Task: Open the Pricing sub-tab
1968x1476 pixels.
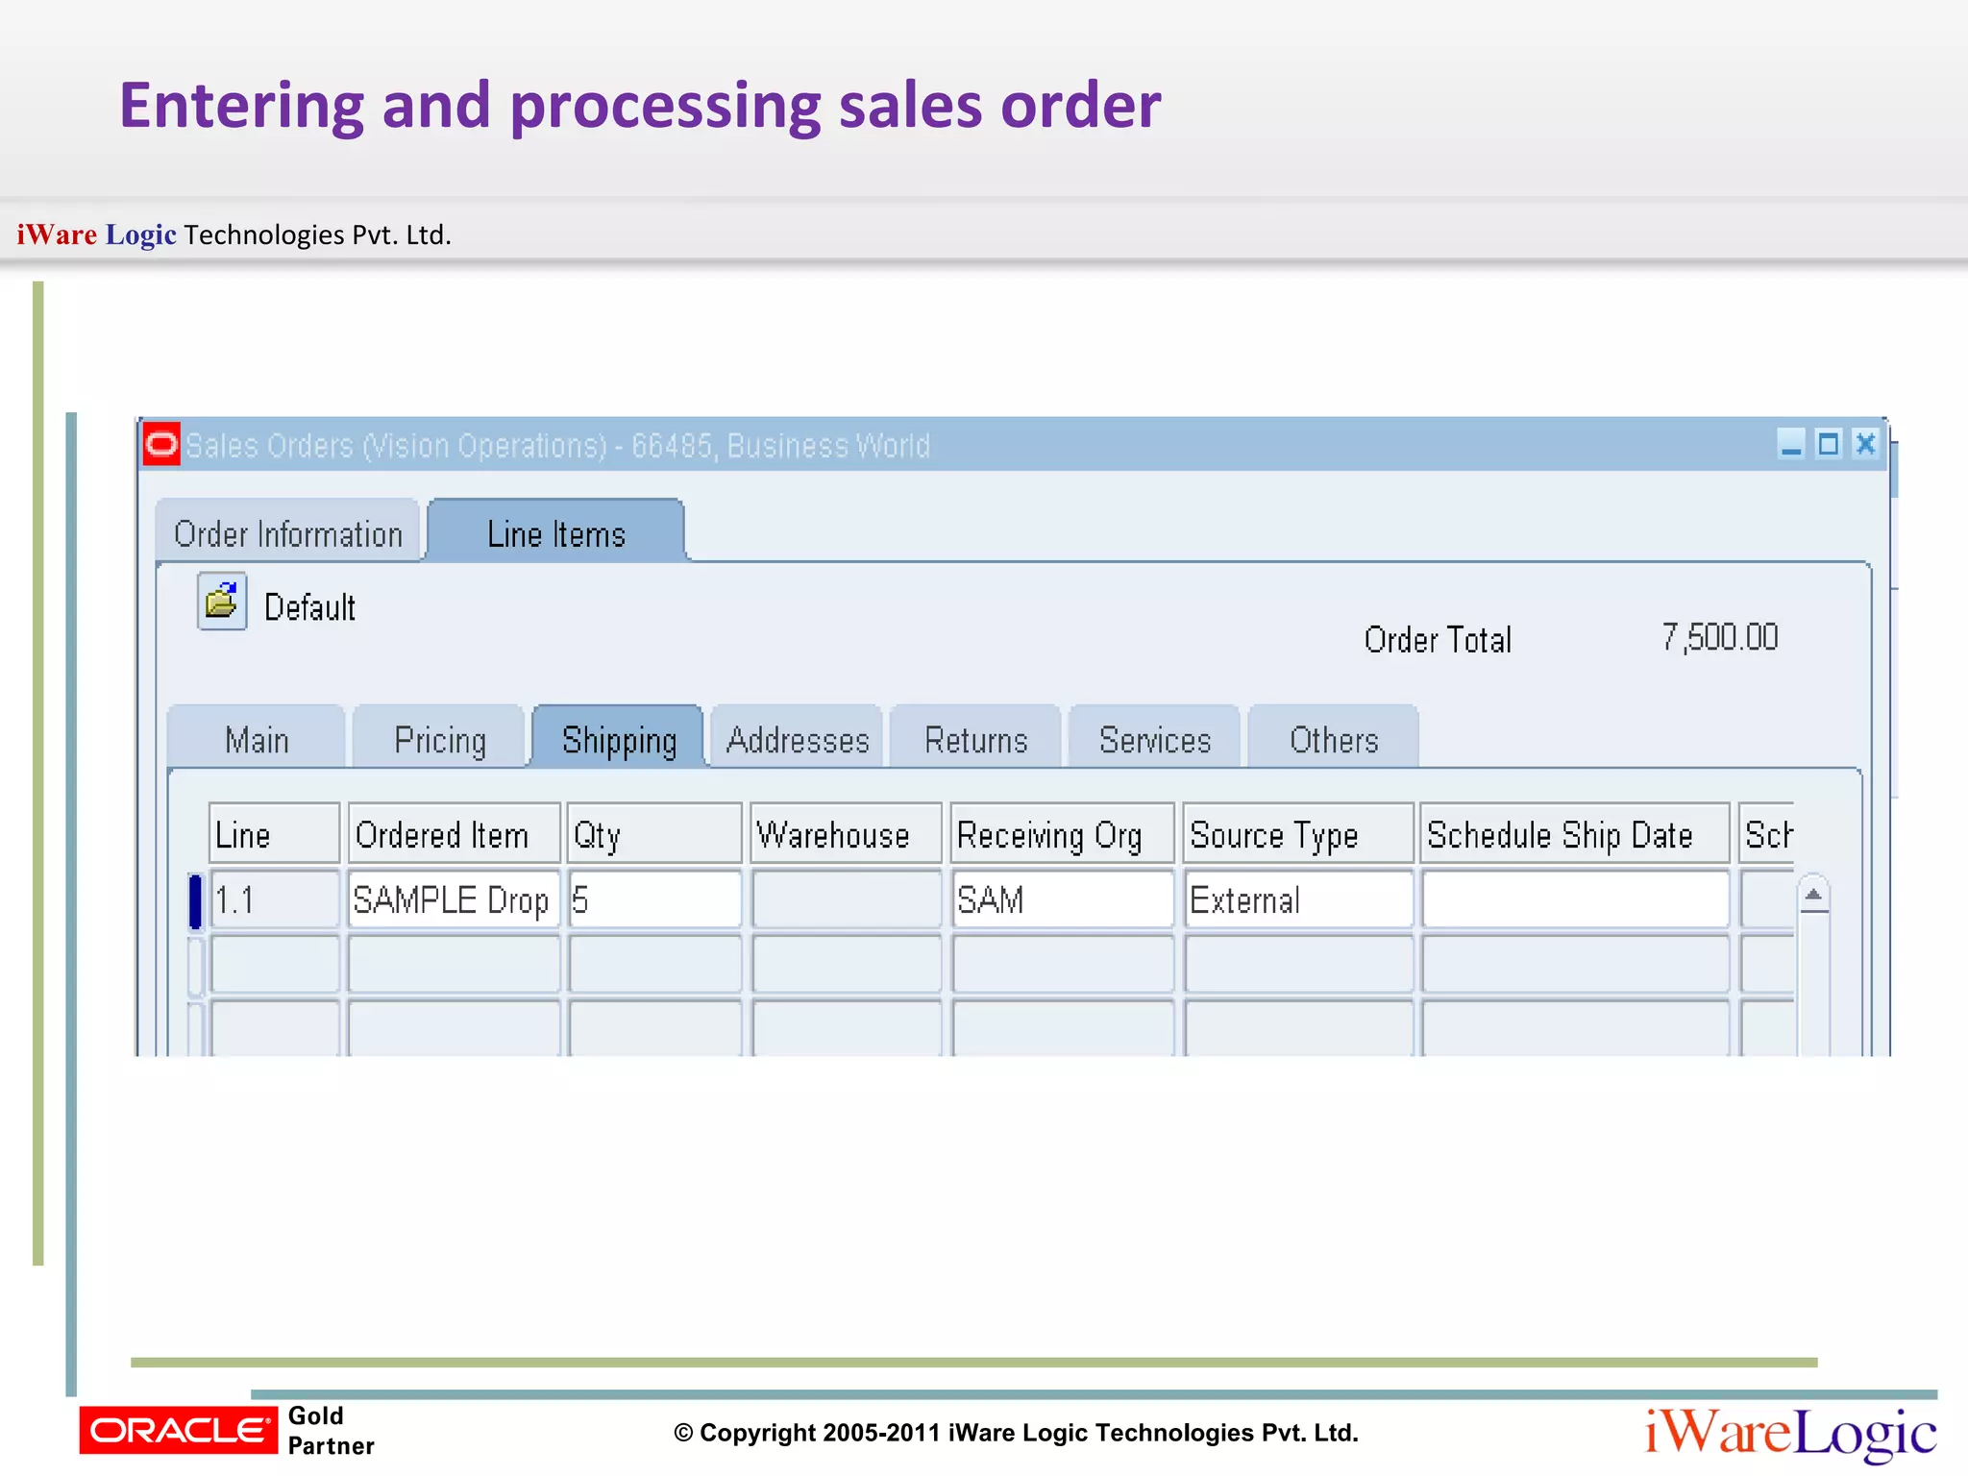Action: pyautogui.click(x=440, y=737)
